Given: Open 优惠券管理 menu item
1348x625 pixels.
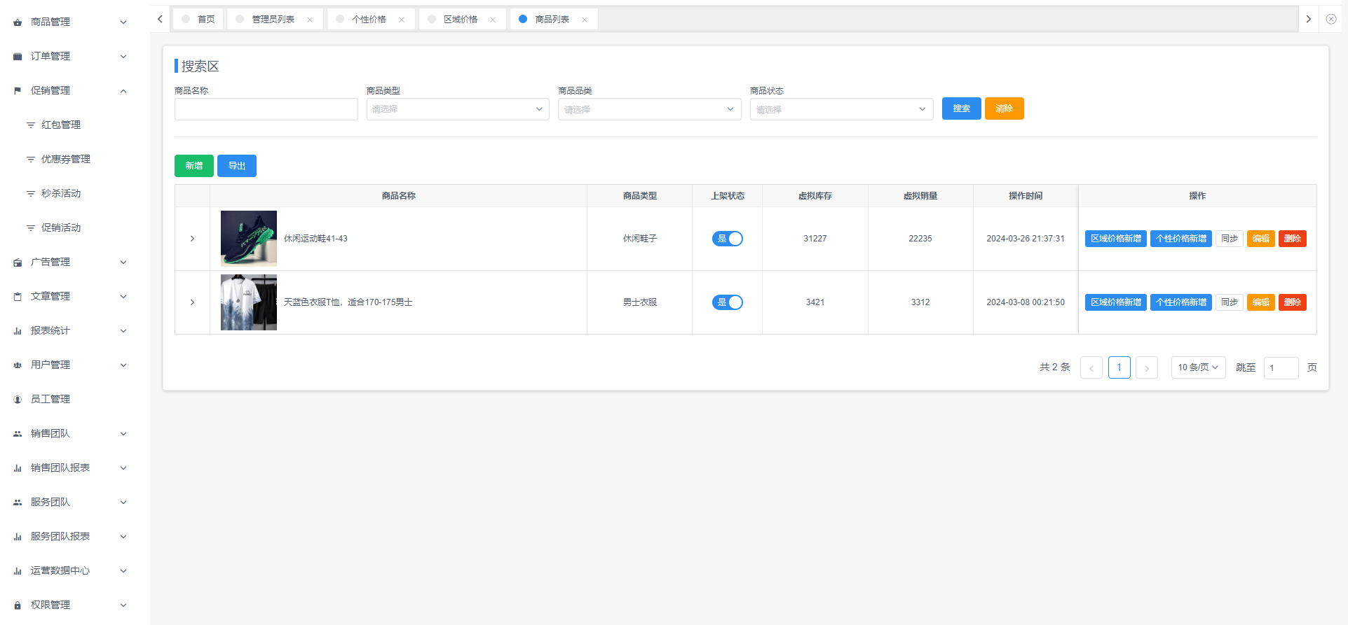Looking at the screenshot, I should click(66, 160).
